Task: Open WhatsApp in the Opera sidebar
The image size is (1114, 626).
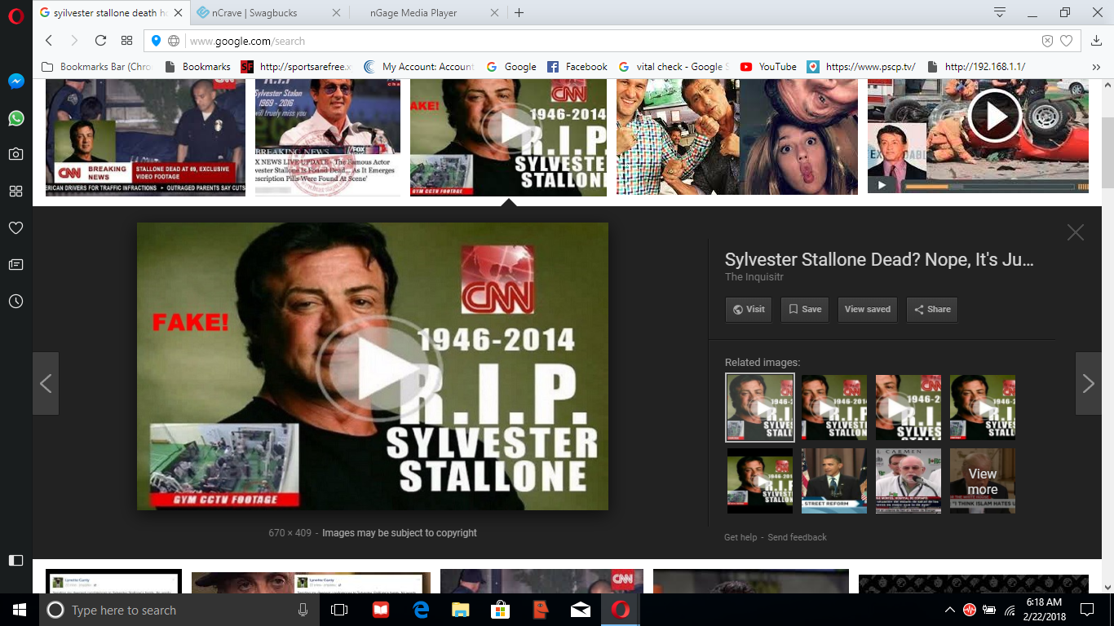Action: (15, 118)
